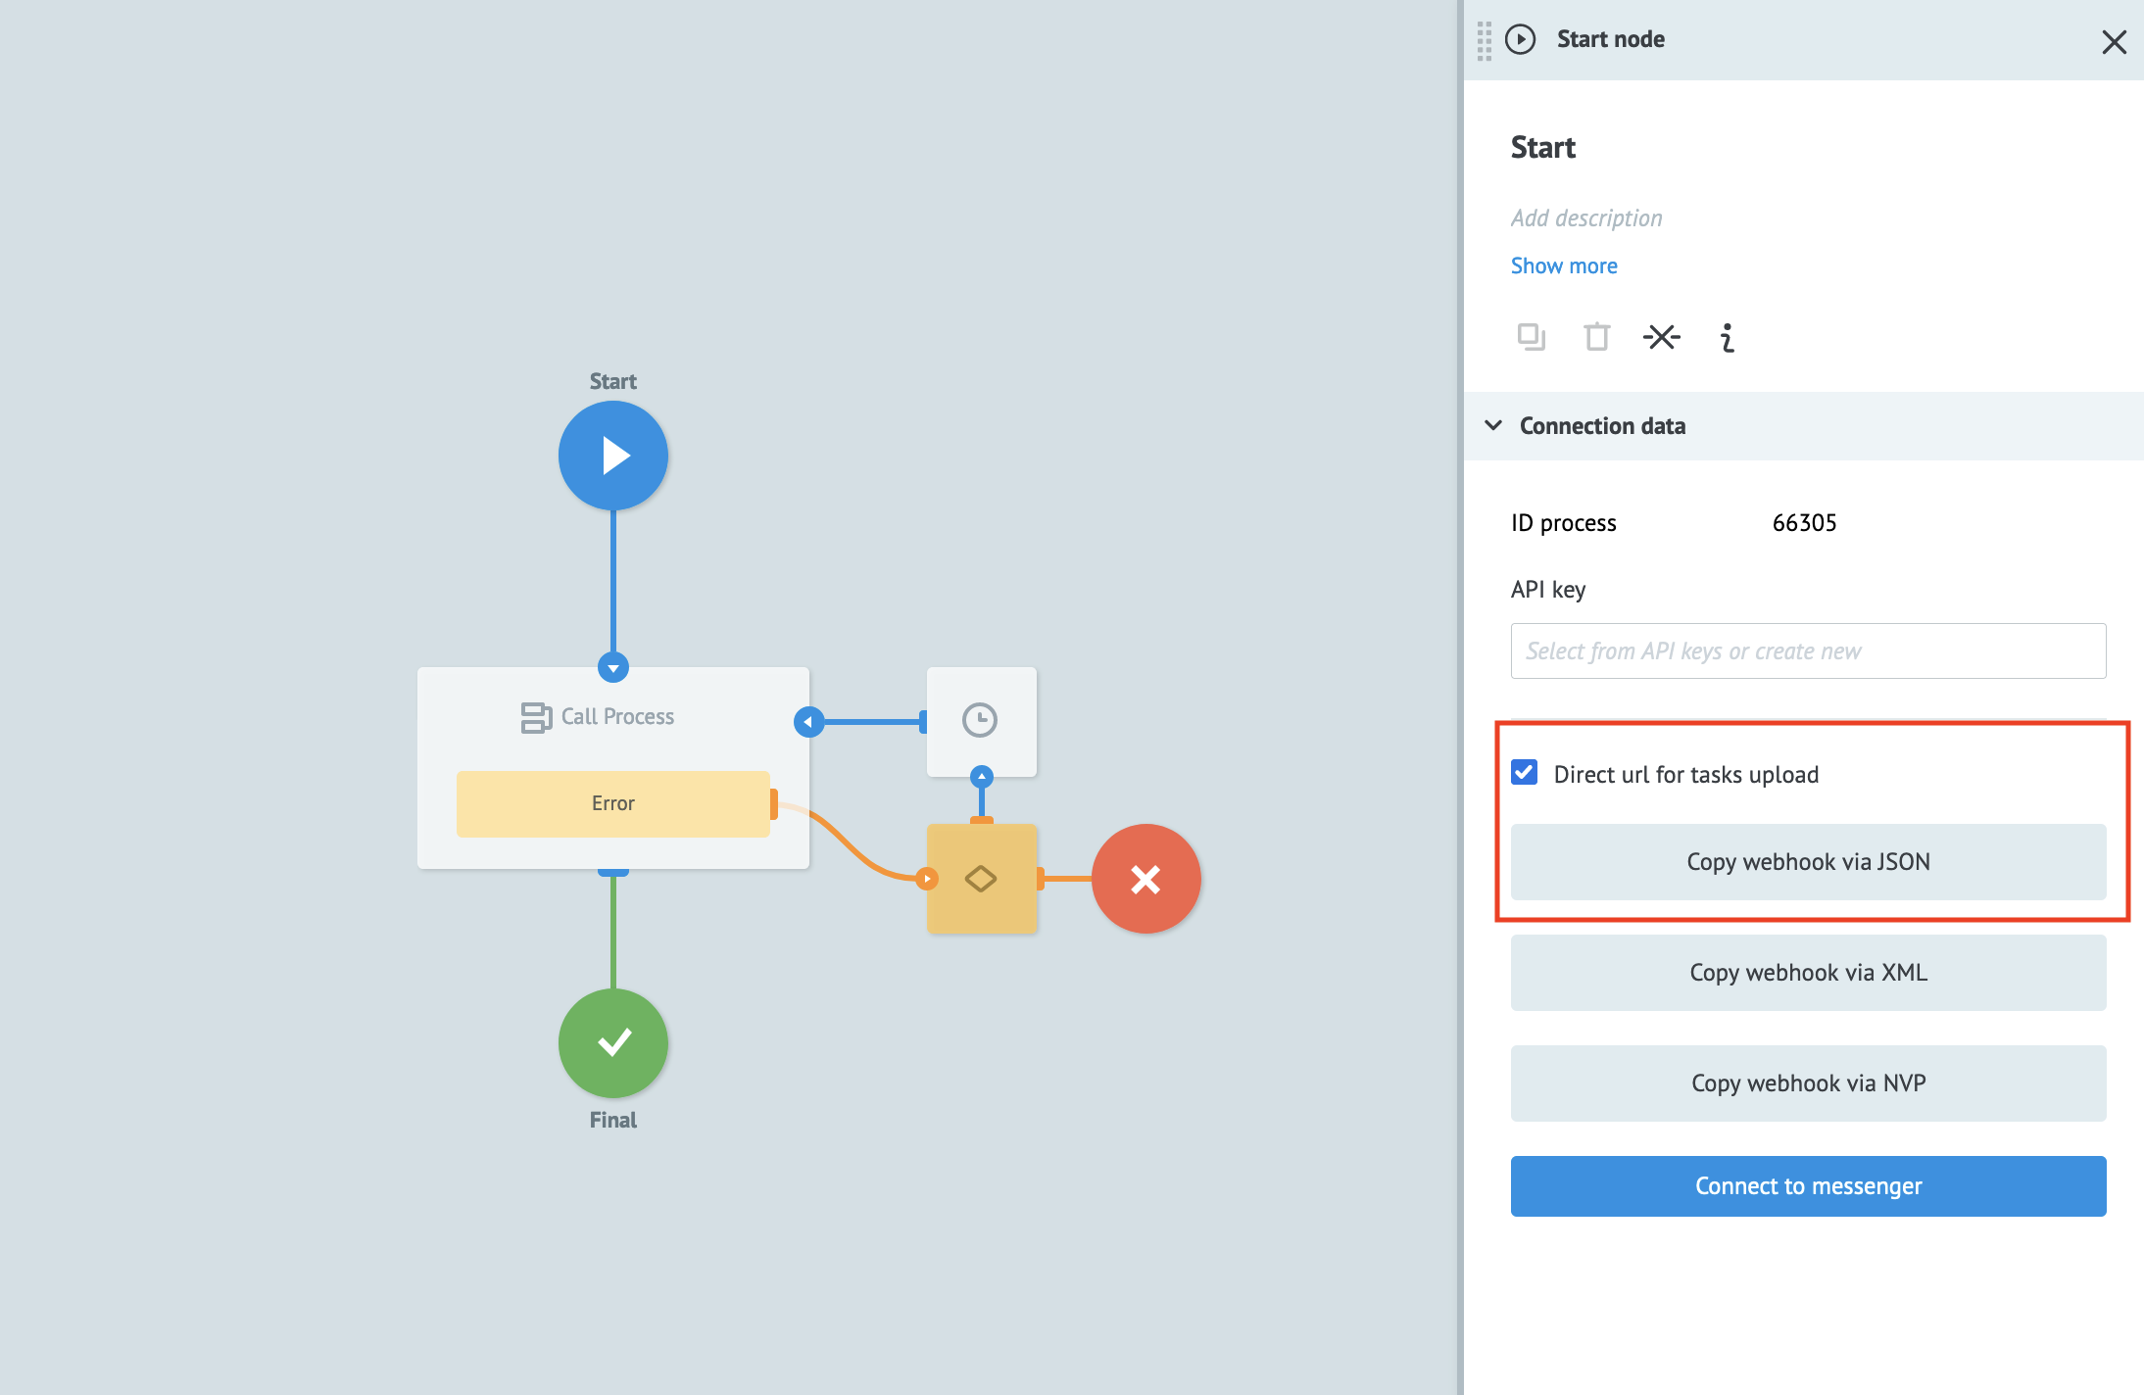Select the Call Process node icon
This screenshot has width=2144, height=1395.
(535, 716)
